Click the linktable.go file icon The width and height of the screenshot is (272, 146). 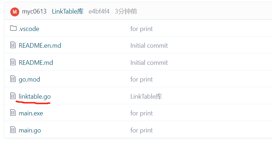tap(13, 96)
